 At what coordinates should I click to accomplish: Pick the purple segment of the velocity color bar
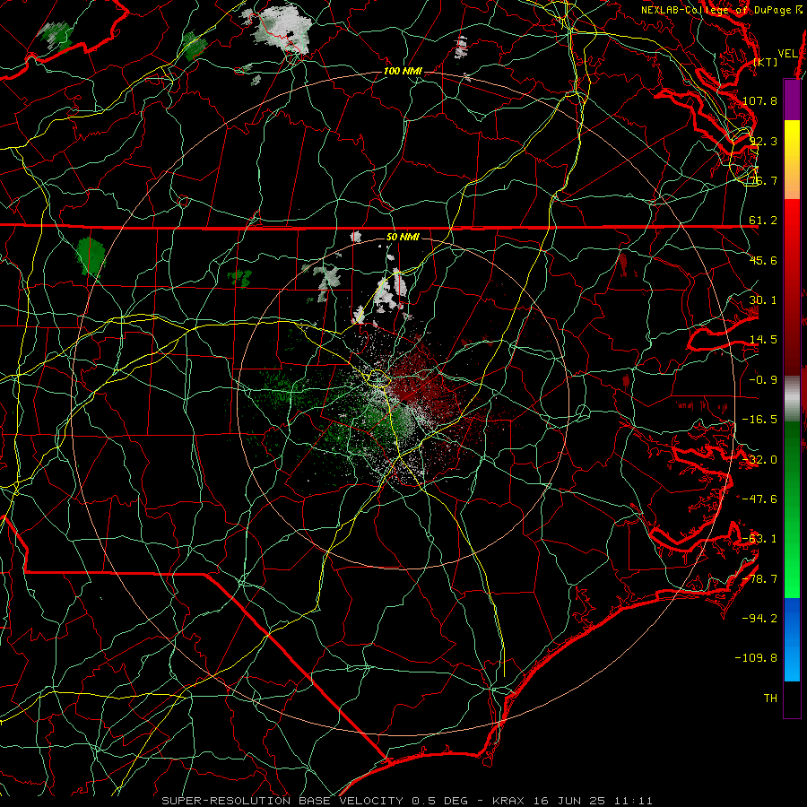click(792, 100)
